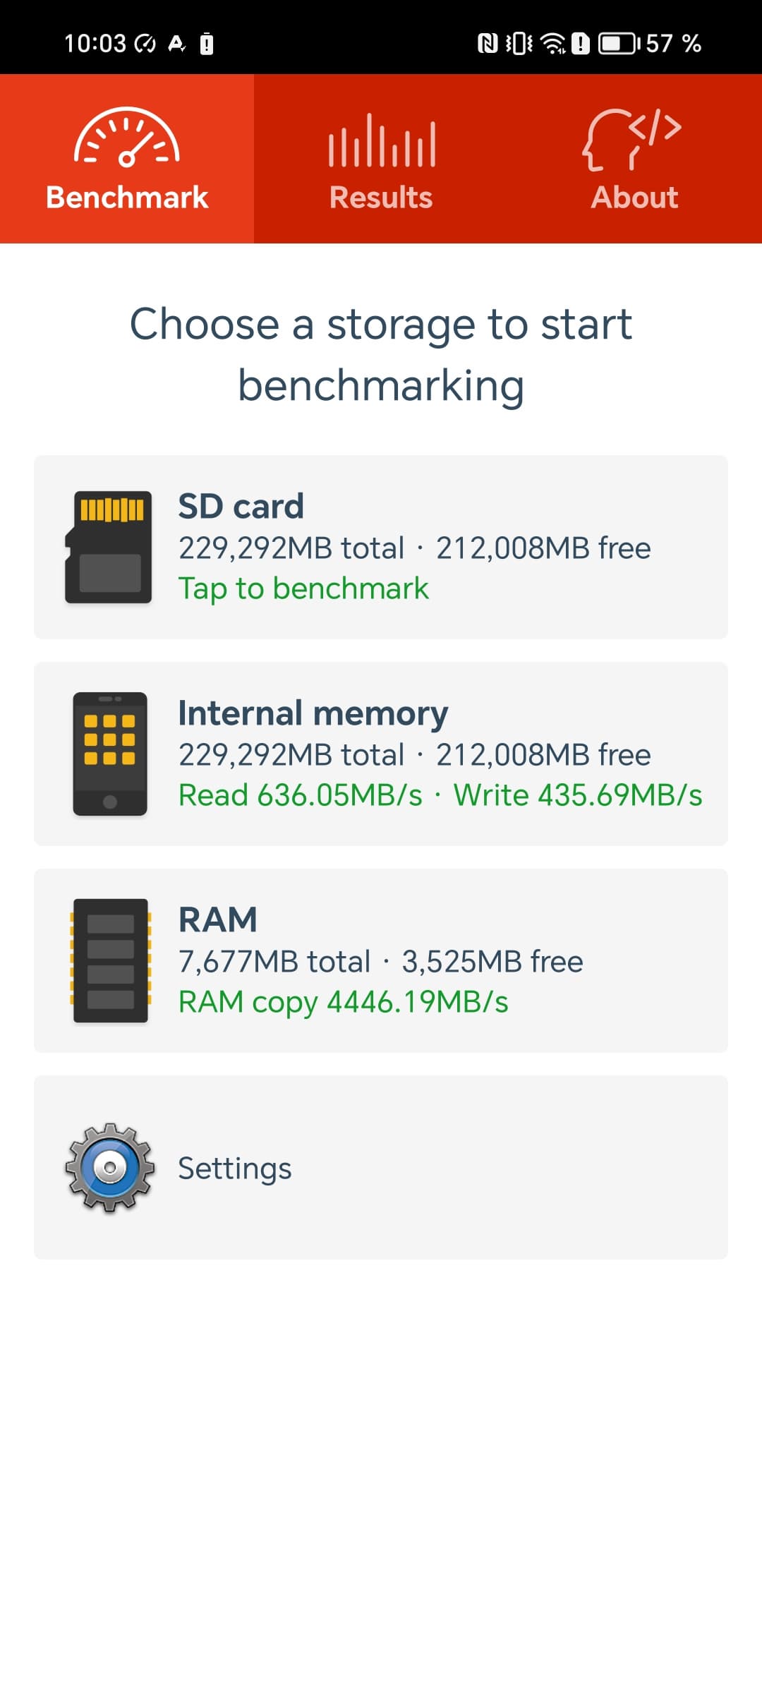This screenshot has width=762, height=1702.
Task: Tap the speedometer Benchmark icon
Action: coord(127,138)
